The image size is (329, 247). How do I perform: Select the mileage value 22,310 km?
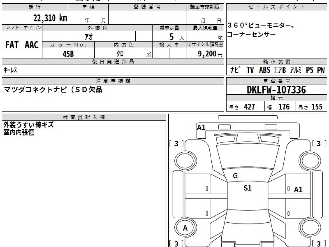tap(50, 18)
